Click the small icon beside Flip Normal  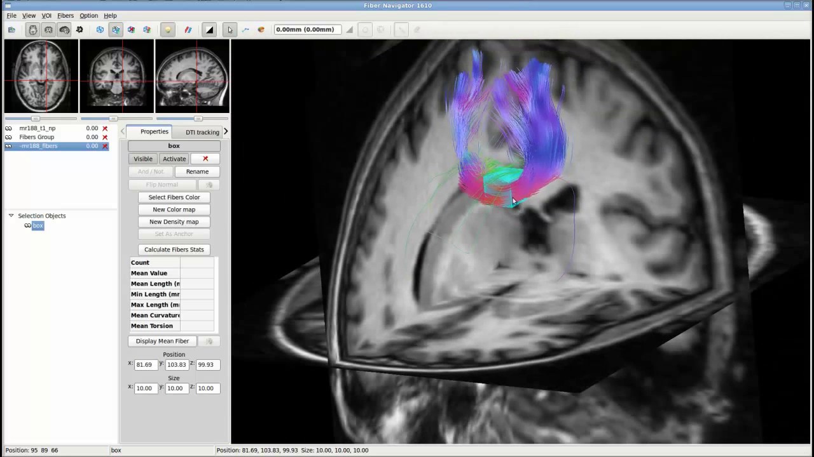click(209, 185)
